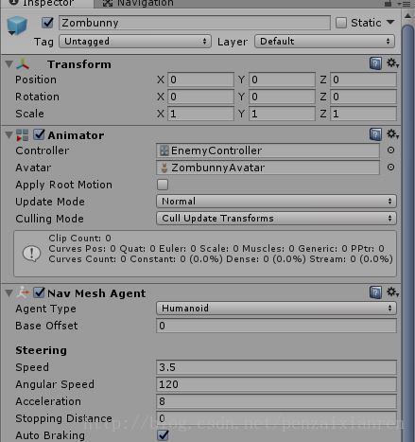Open the Layer dropdown showing Default
This screenshot has width=415, height=442.
(324, 42)
